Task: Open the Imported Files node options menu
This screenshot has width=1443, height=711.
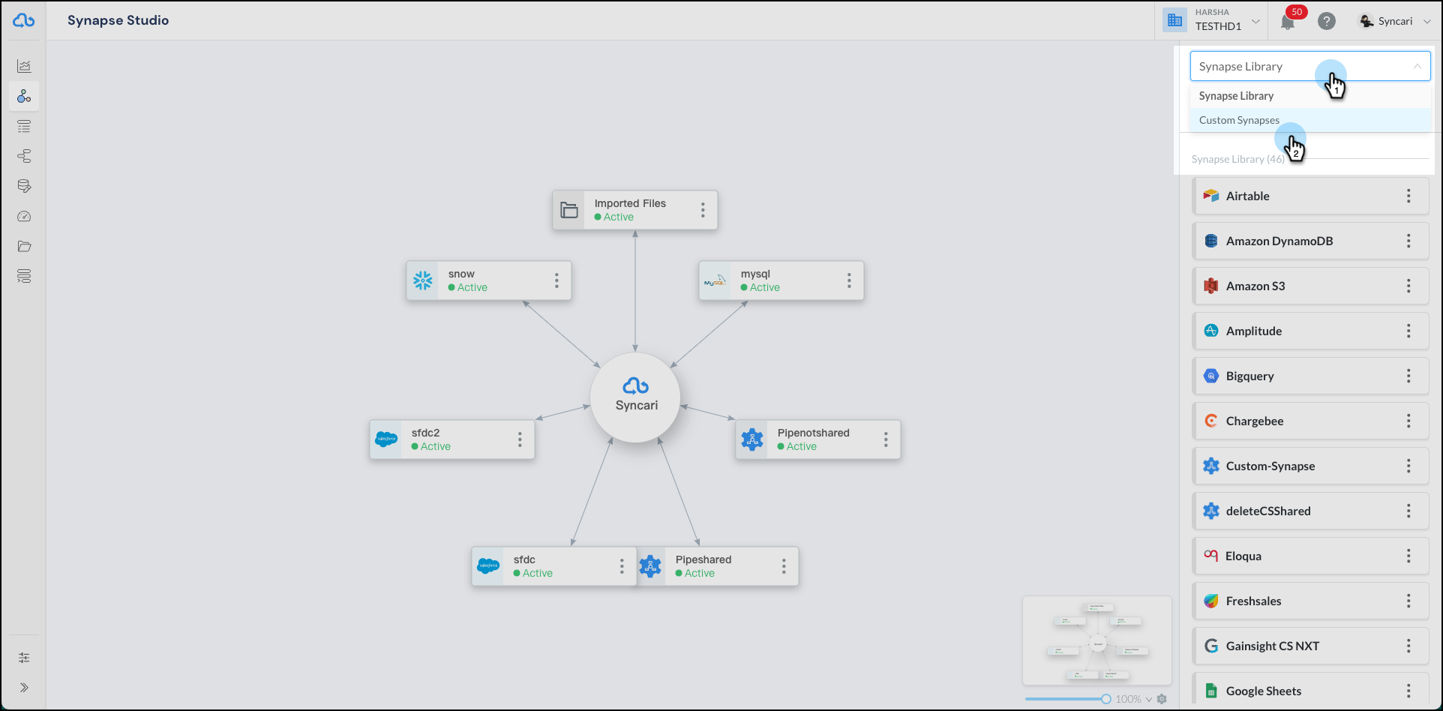Action: coord(703,210)
